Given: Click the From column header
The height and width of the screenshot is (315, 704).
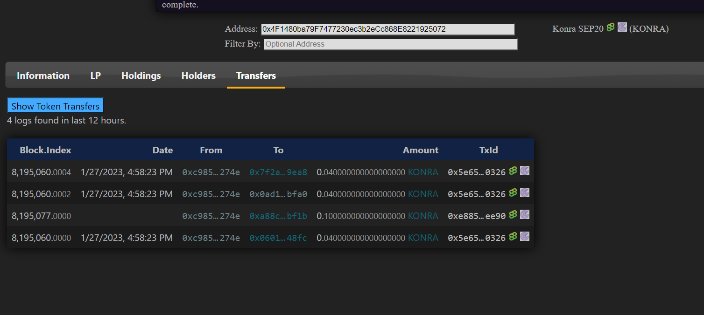Looking at the screenshot, I should (211, 150).
